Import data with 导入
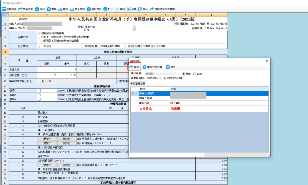The image size is (308, 185). (x=143, y=9)
